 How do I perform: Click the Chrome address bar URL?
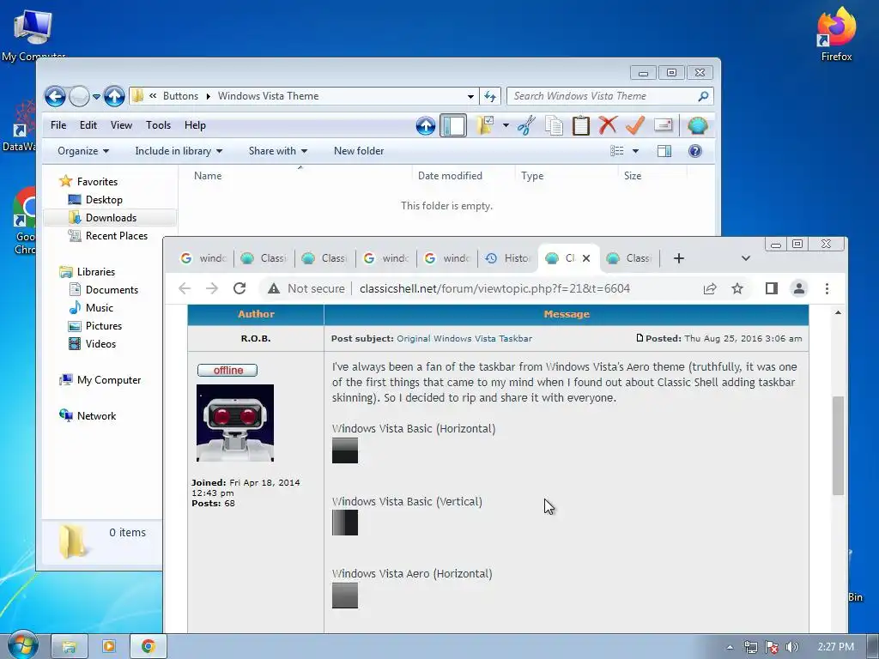point(494,288)
